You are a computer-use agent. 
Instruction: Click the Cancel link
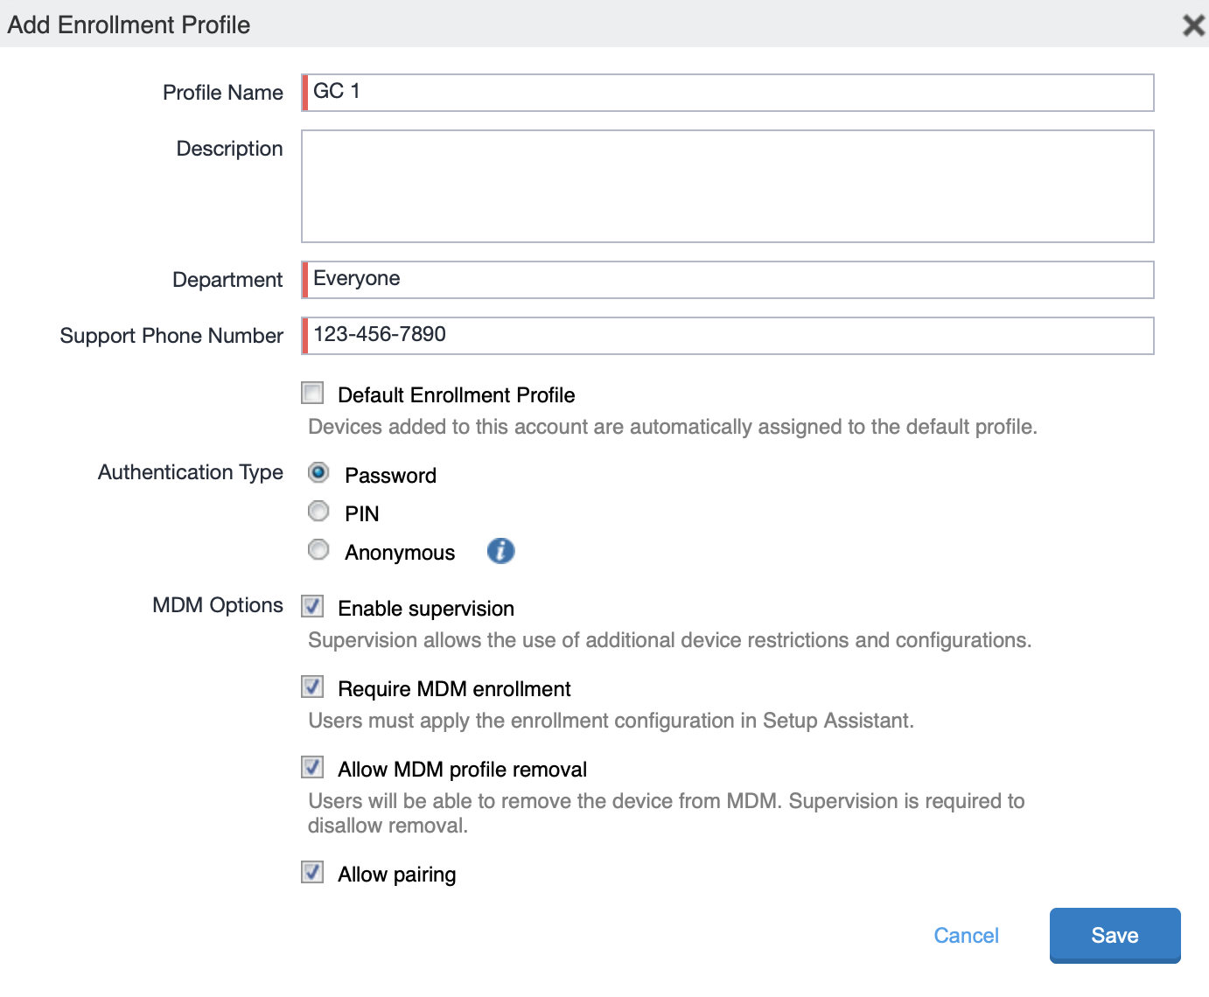click(x=966, y=936)
